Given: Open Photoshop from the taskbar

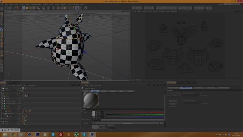Looking at the screenshot, I should point(37,134).
